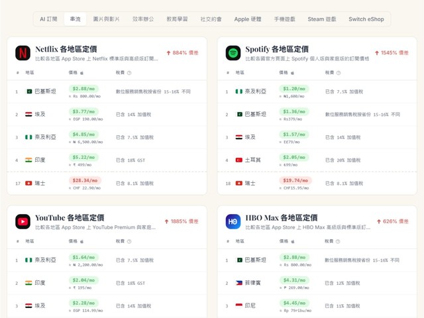Open HBO Max 各地區定價 heading
This screenshot has height=318, width=424.
281,218
